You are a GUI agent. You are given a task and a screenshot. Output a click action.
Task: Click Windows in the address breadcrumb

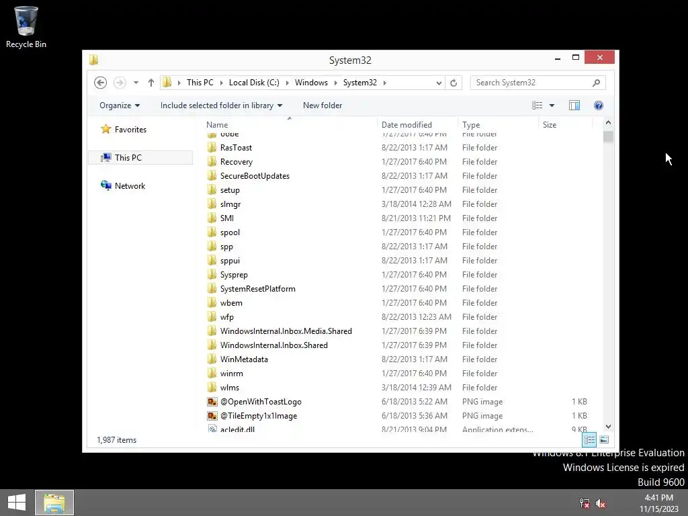311,83
